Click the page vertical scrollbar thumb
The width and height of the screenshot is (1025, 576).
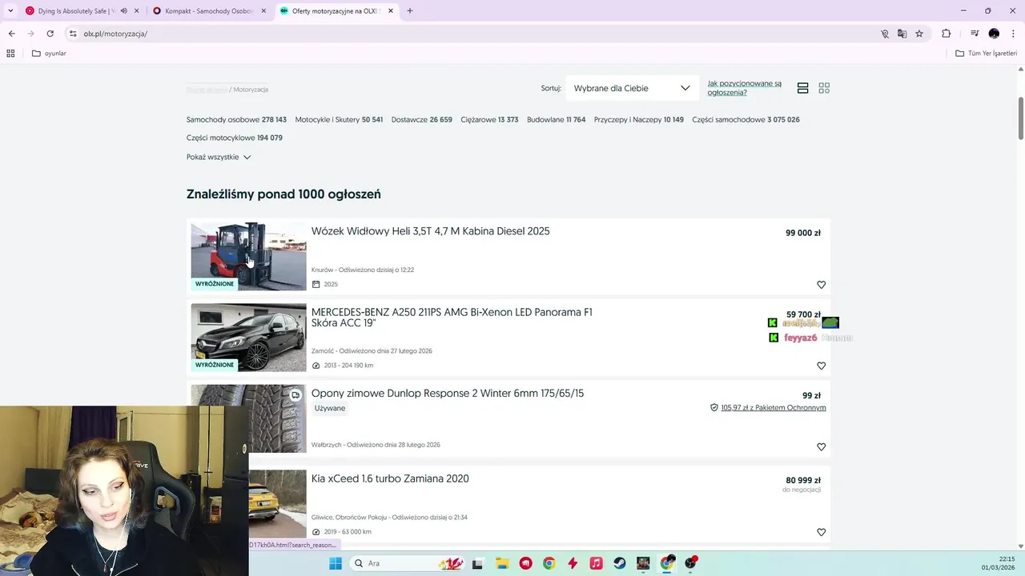click(1020, 118)
